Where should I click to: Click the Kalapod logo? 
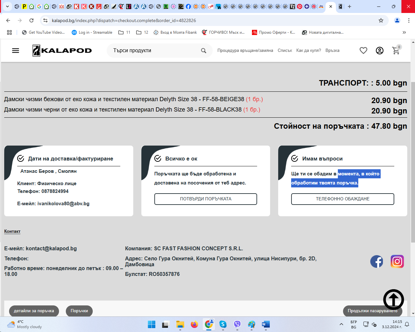62,51
